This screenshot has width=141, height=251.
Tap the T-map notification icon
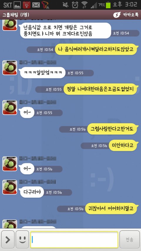[45, 5]
